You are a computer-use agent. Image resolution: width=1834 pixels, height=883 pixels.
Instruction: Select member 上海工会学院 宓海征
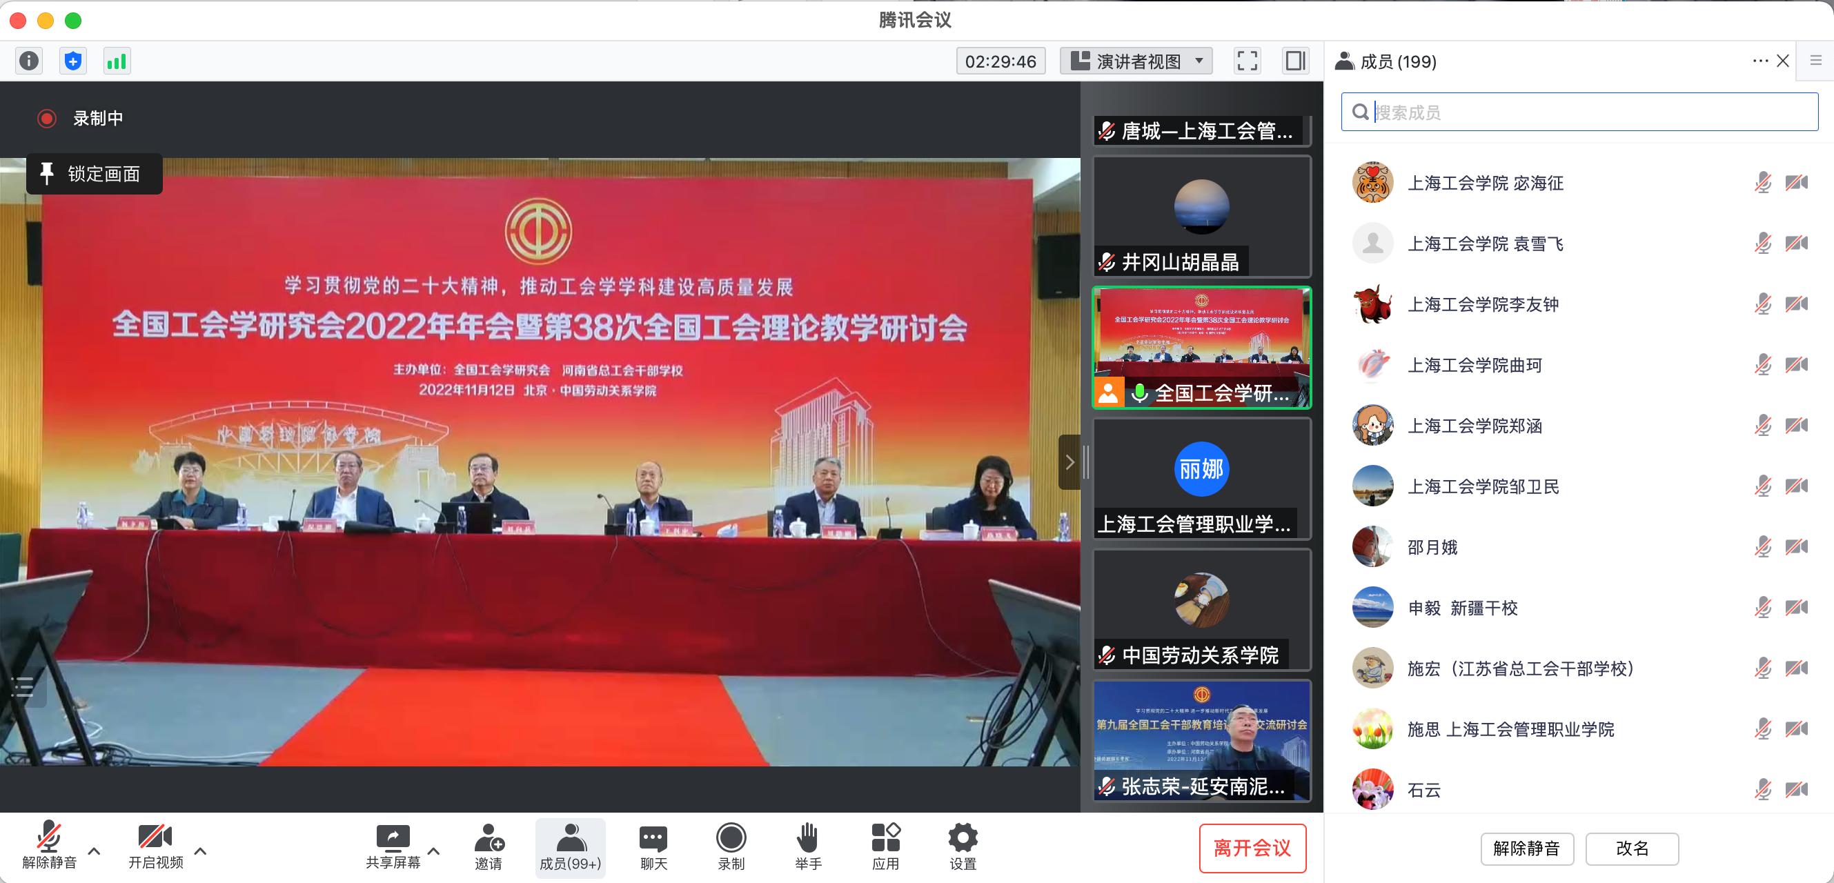click(x=1579, y=183)
